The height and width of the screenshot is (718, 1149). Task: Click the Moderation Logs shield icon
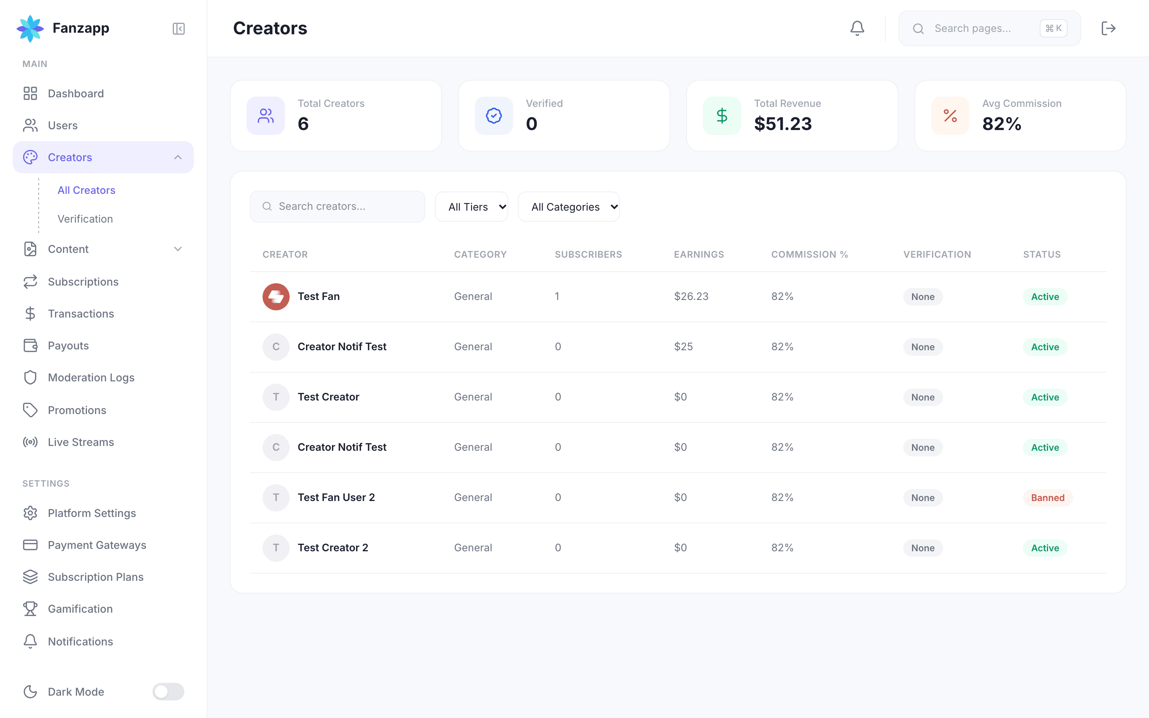[30, 377]
